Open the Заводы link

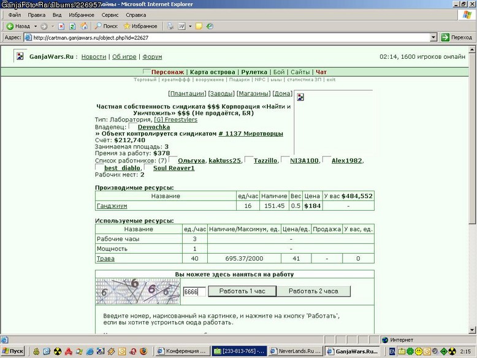tap(221, 93)
